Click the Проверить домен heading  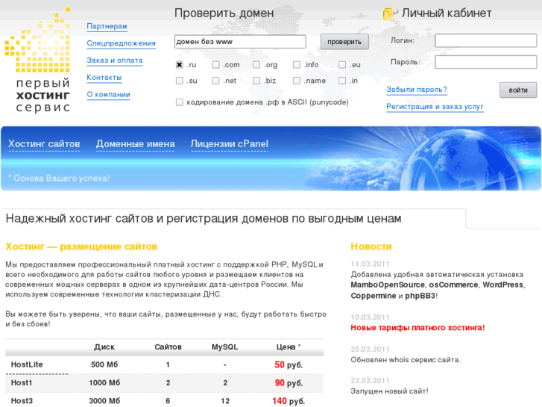tap(224, 13)
